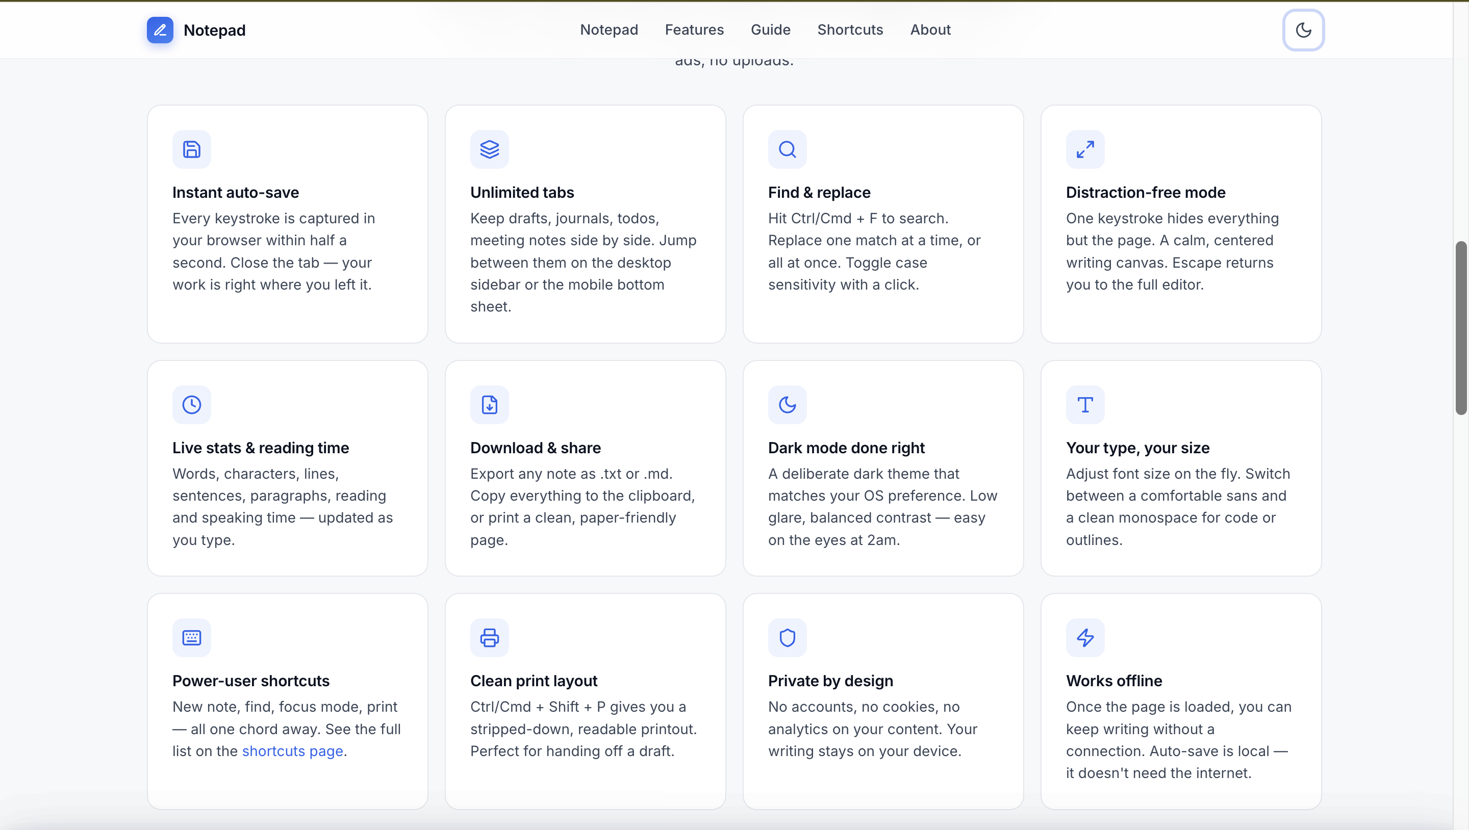Click the page vertical scrollbar thumb
This screenshot has width=1469, height=830.
[1460, 328]
